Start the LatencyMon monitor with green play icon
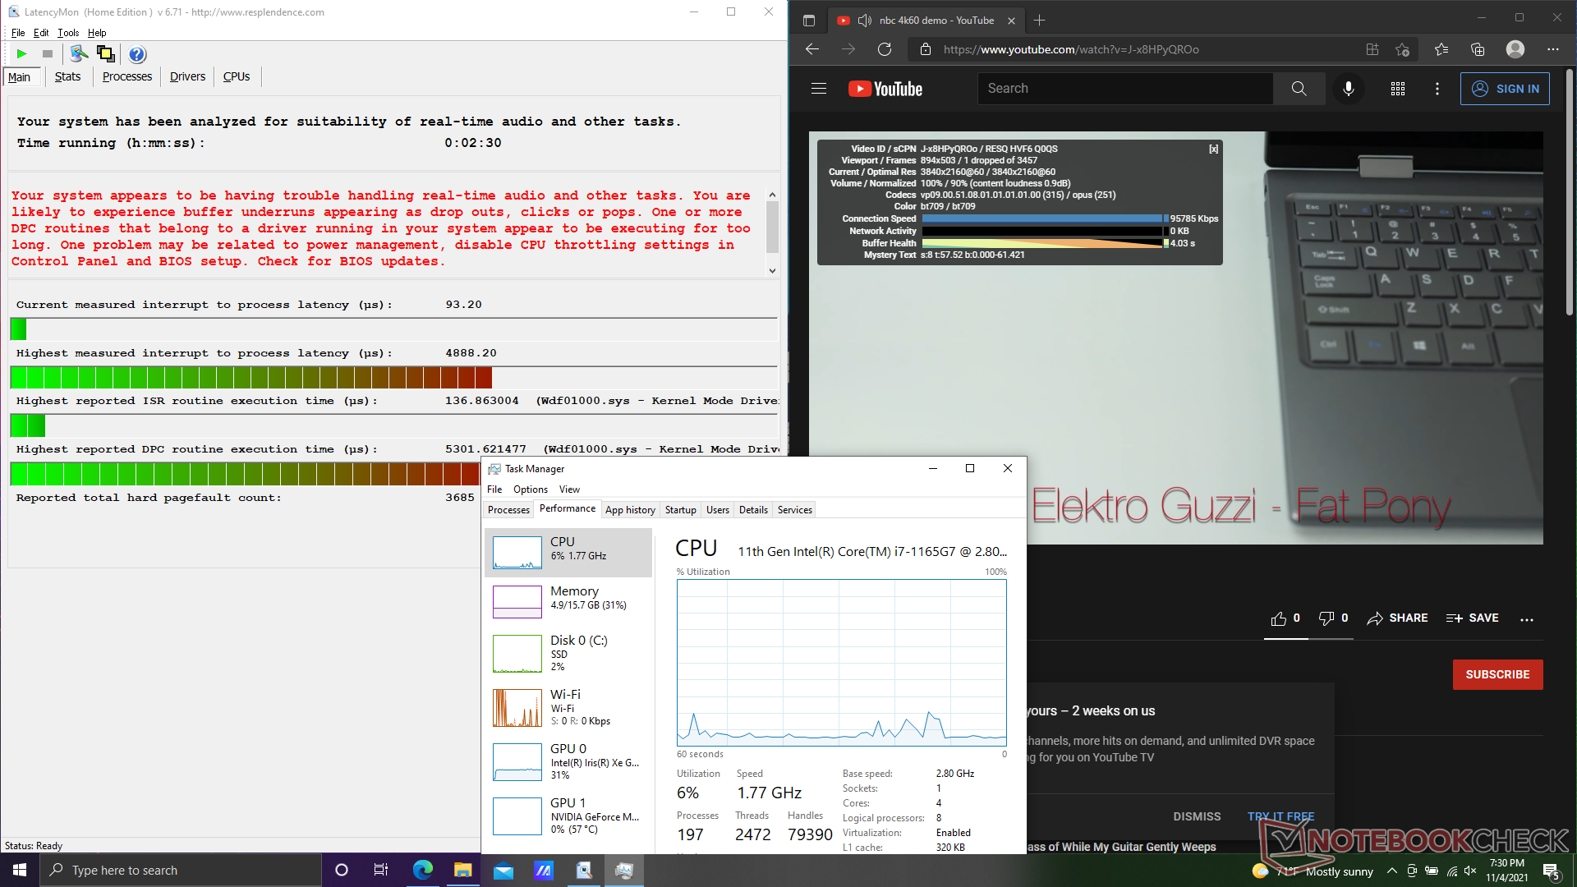 pyautogui.click(x=21, y=54)
